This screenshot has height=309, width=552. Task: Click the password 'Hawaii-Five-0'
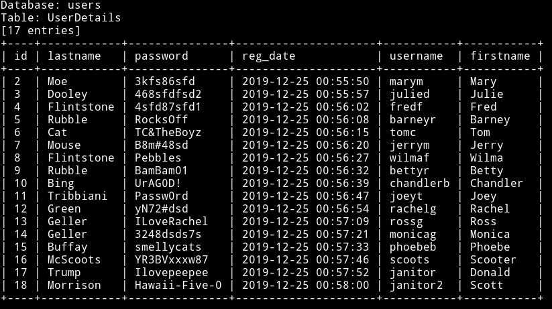click(x=178, y=285)
